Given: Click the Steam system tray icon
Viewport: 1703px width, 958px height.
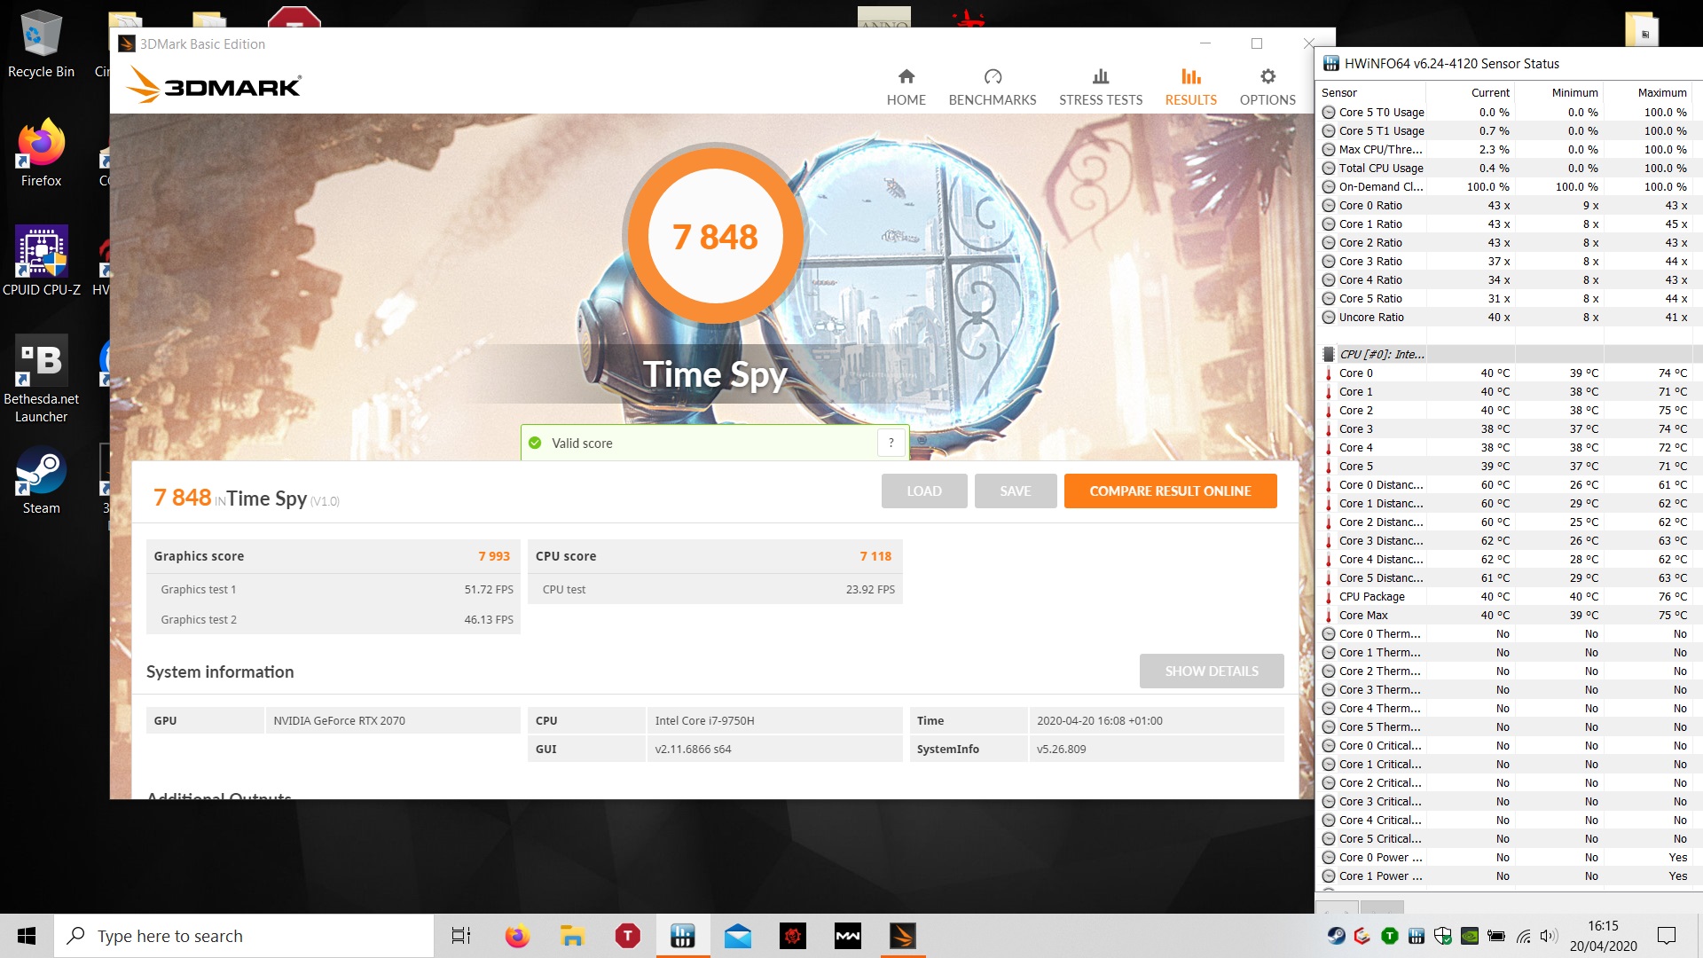Looking at the screenshot, I should [1335, 936].
